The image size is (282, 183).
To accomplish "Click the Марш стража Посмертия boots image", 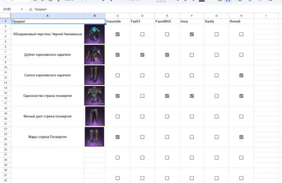I will [94, 137].
